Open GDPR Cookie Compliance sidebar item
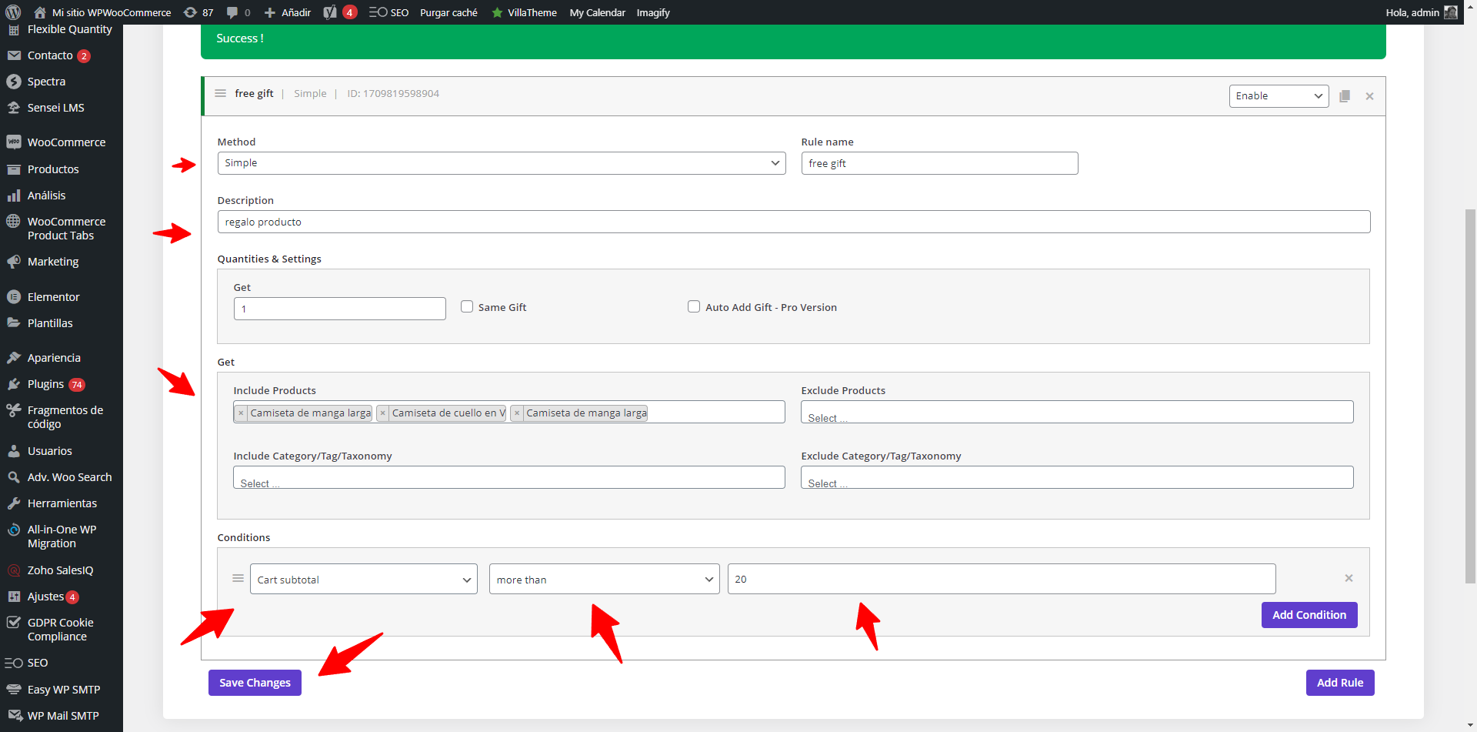The height and width of the screenshot is (732, 1477). coord(62,630)
